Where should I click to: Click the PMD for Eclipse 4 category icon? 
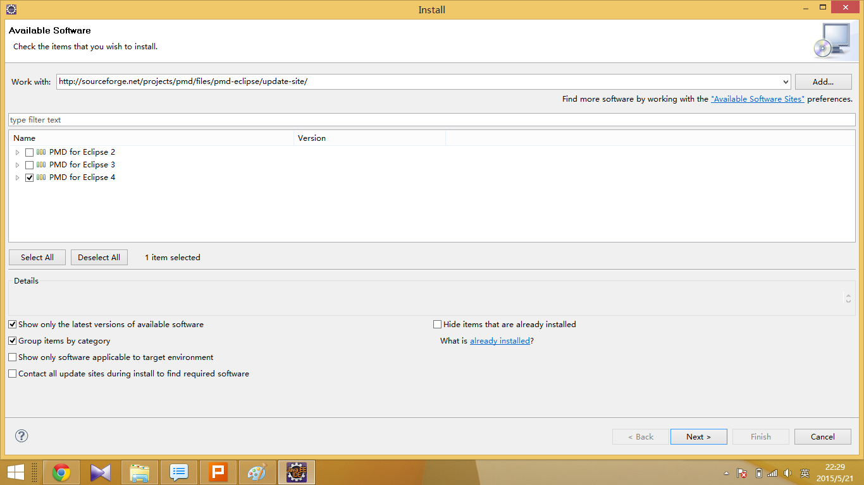pyautogui.click(x=41, y=177)
